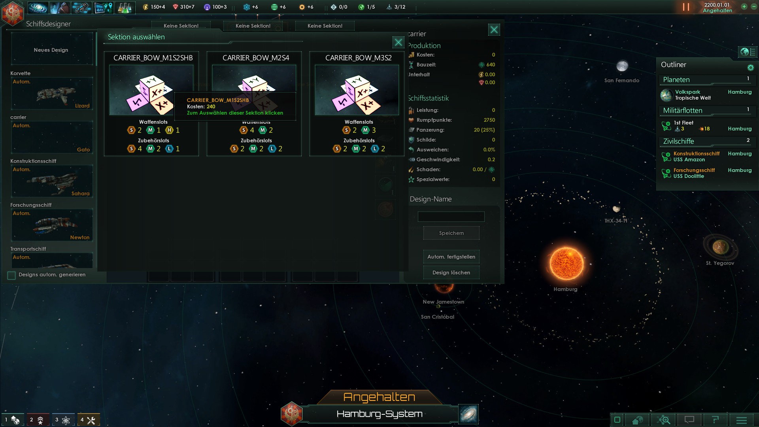
Task: Increase game speed with plus button
Action: pyautogui.click(x=744, y=7)
